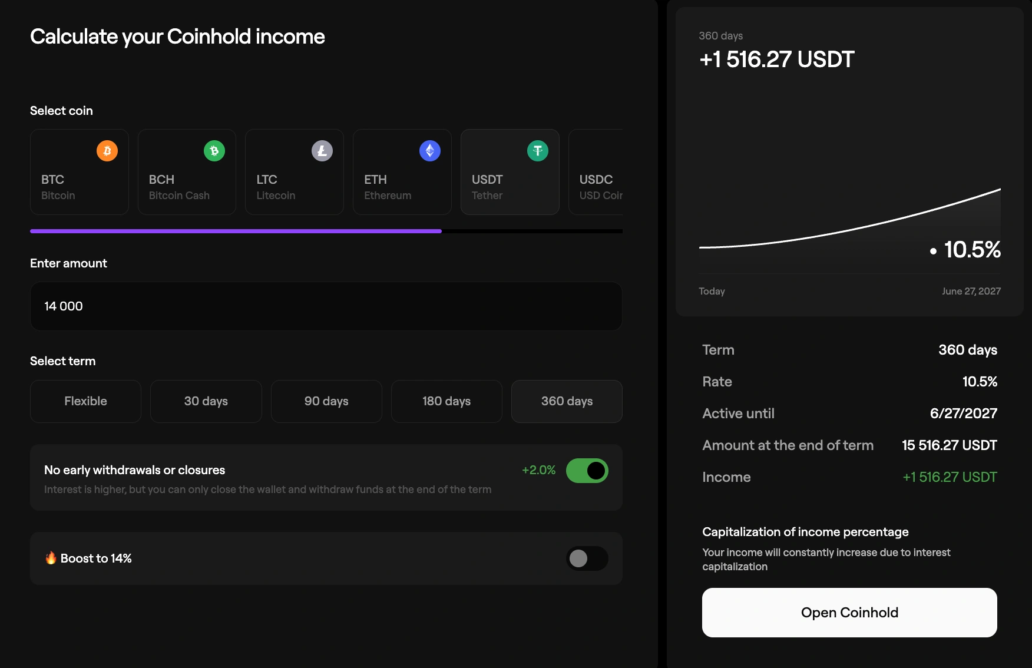Click the purple coin list scrollbar
This screenshot has height=668, width=1032.
click(x=236, y=232)
